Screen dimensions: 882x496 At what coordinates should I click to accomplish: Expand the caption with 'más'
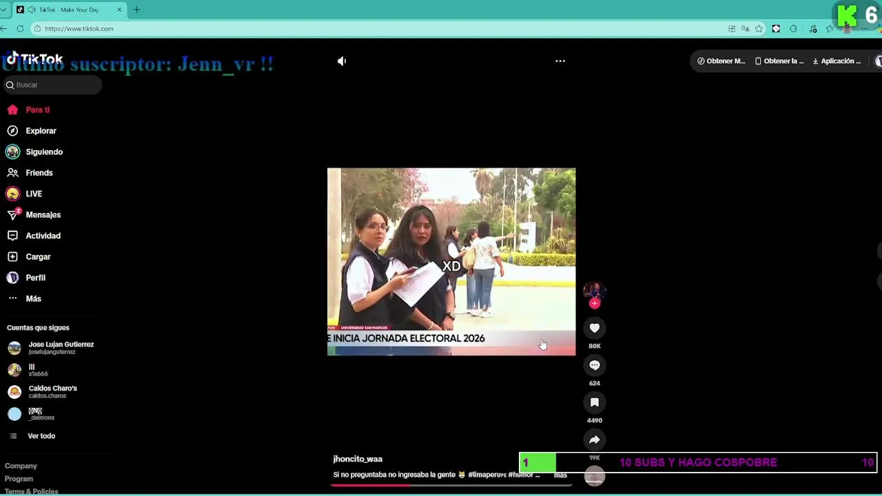point(560,475)
